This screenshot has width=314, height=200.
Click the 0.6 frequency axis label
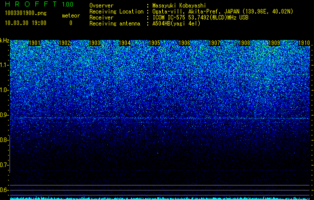click(x=4, y=190)
